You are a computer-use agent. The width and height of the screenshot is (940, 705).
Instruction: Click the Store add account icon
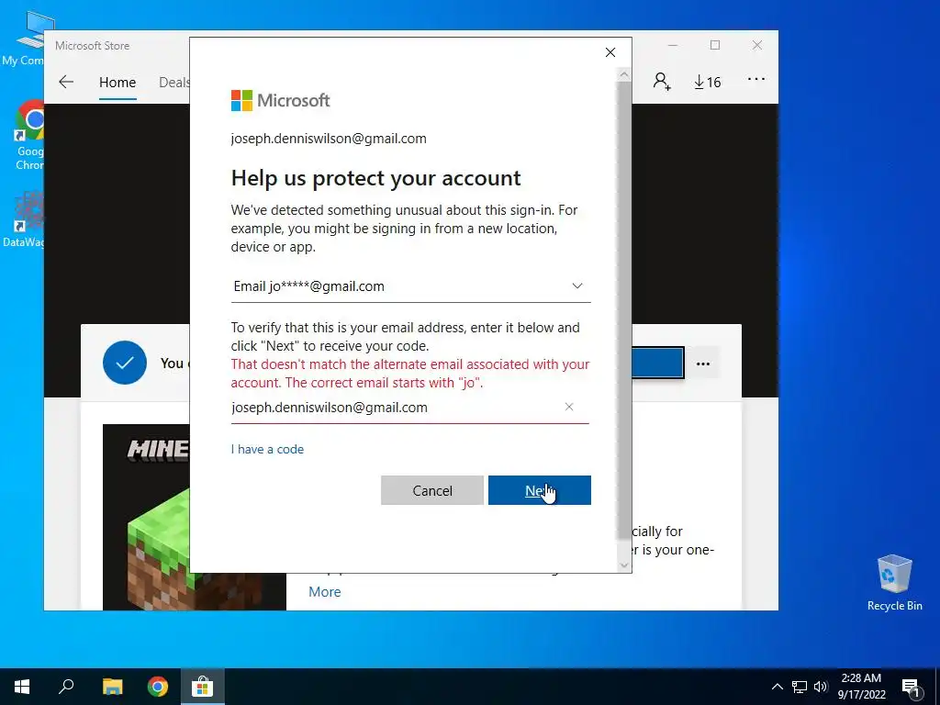[662, 81]
